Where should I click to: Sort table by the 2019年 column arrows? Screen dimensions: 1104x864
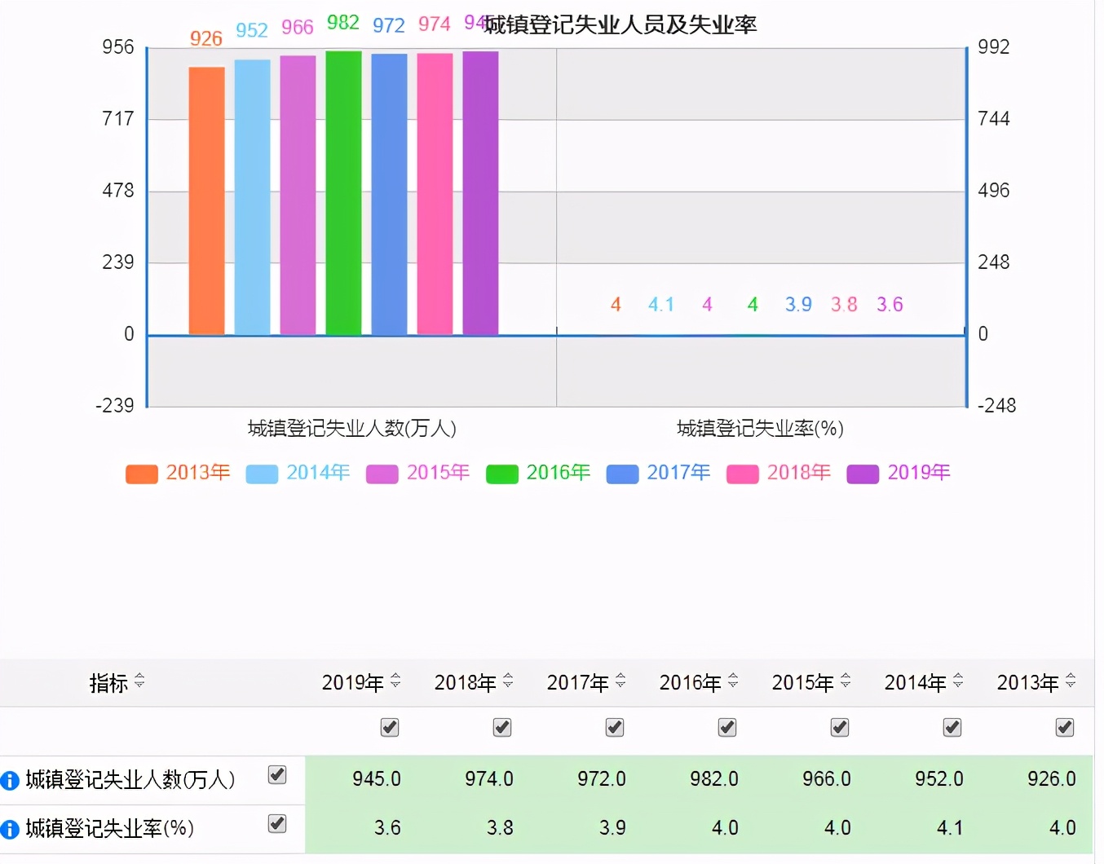point(395,681)
